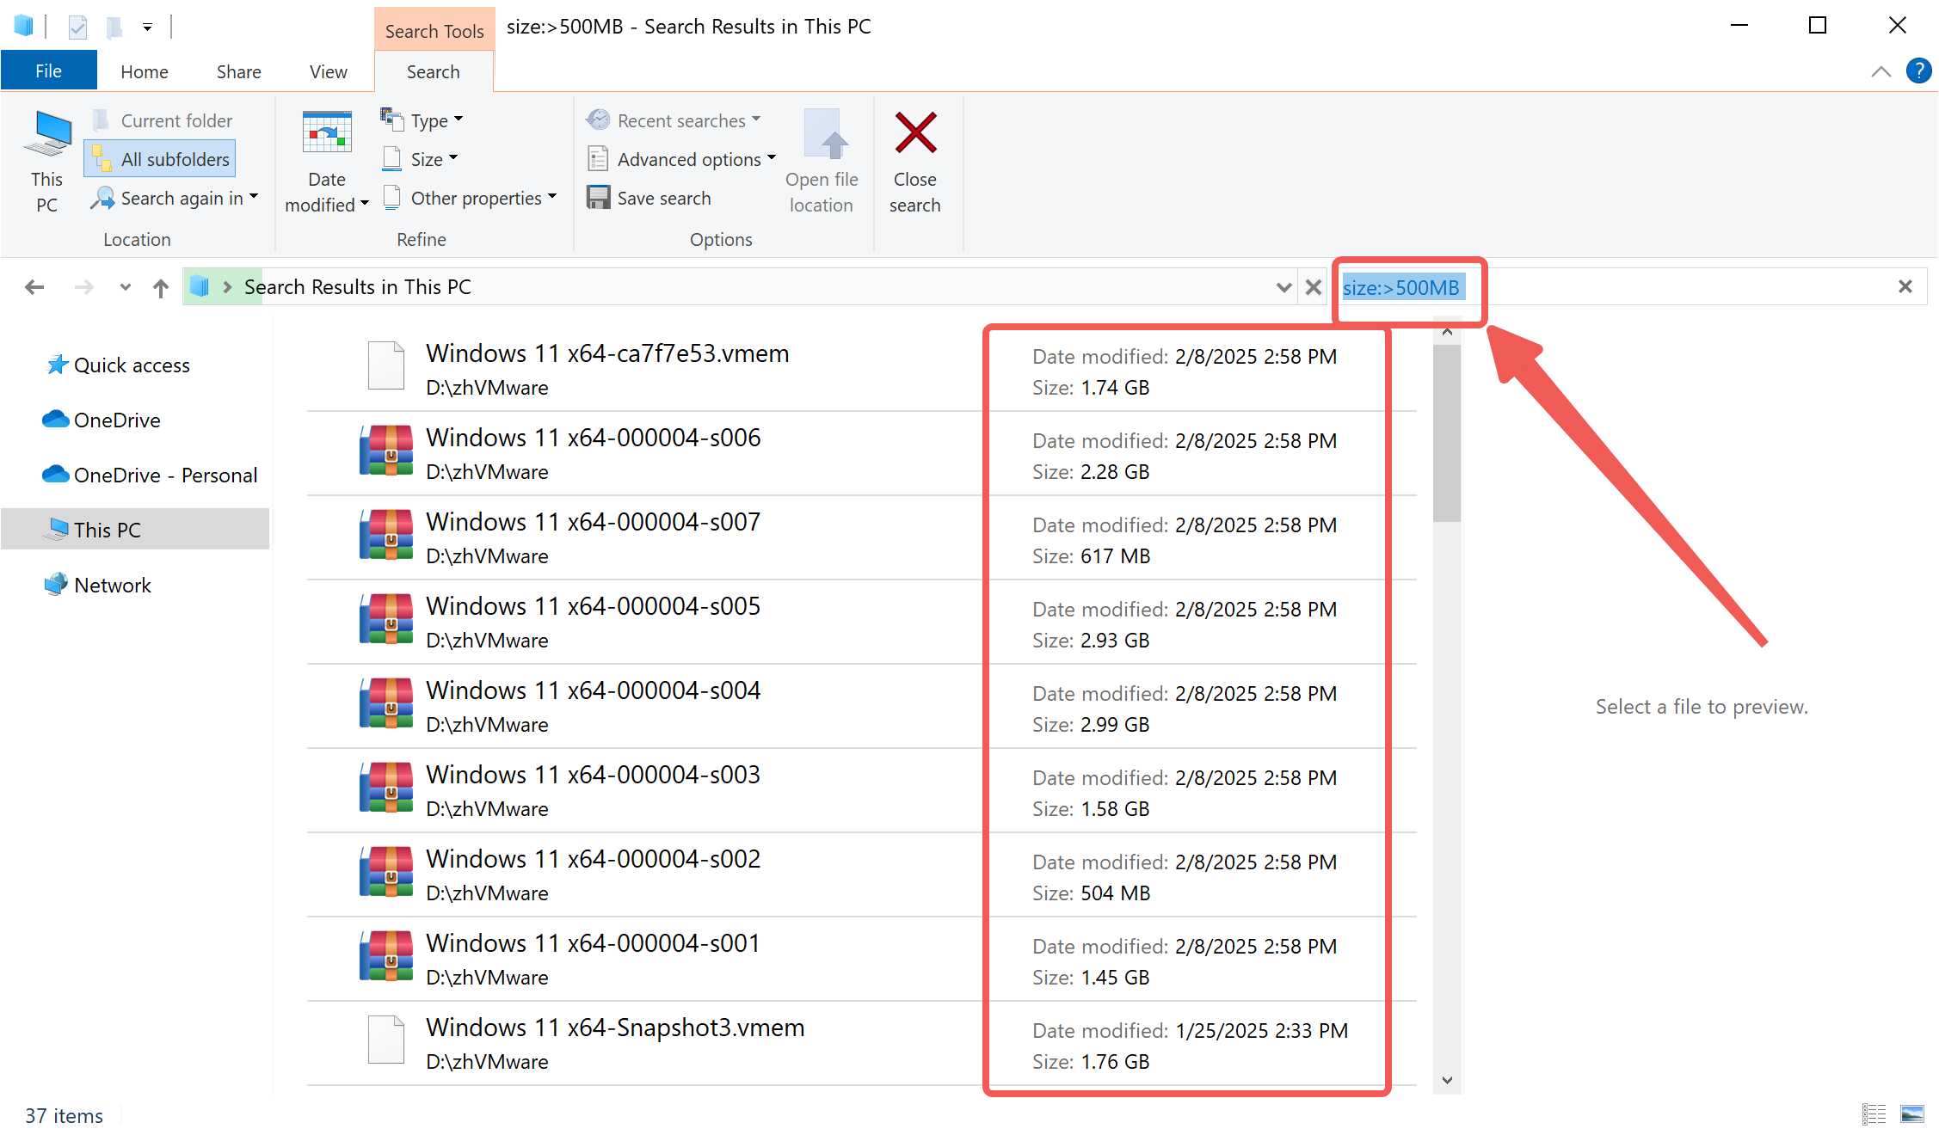This screenshot has height=1135, width=1939.
Task: Select This PC in navigation pane
Action: (135, 530)
